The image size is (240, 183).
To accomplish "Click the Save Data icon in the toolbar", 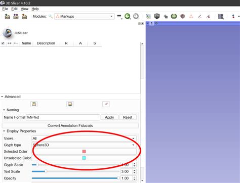I will tap(24, 16).
